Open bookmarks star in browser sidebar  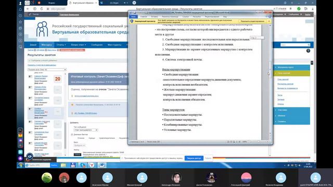point(20,22)
